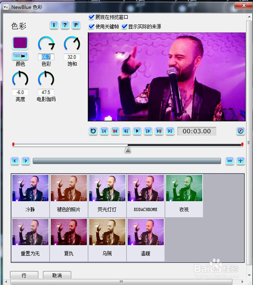Go to previous keyframe
This screenshot has width=253, height=285.
[115, 131]
